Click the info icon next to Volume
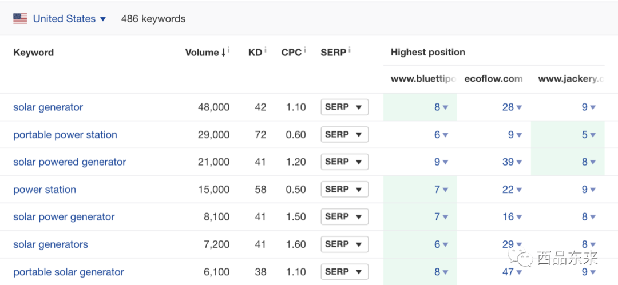 tap(228, 50)
